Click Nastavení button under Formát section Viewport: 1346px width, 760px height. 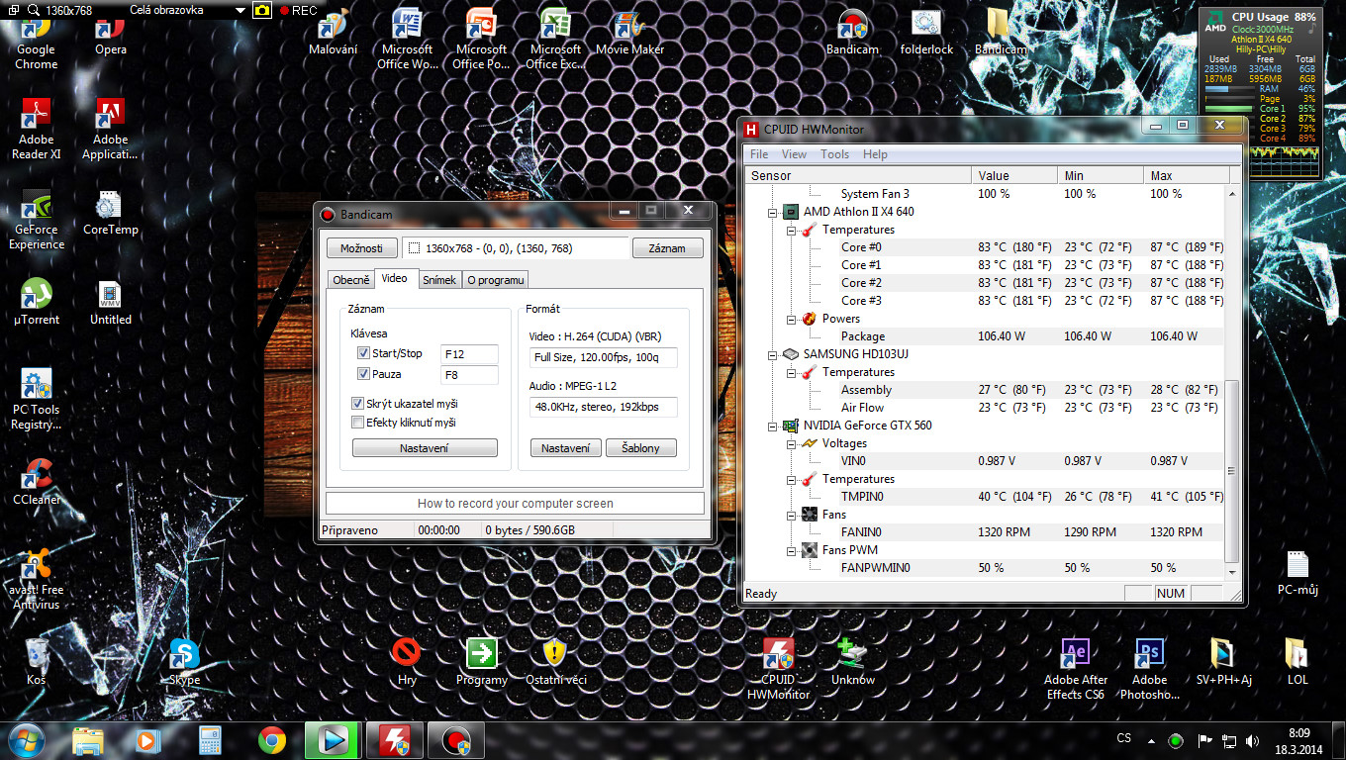pyautogui.click(x=566, y=448)
